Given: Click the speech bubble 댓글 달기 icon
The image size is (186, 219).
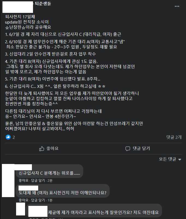Looking at the screenshot, I should tap(128, 149).
